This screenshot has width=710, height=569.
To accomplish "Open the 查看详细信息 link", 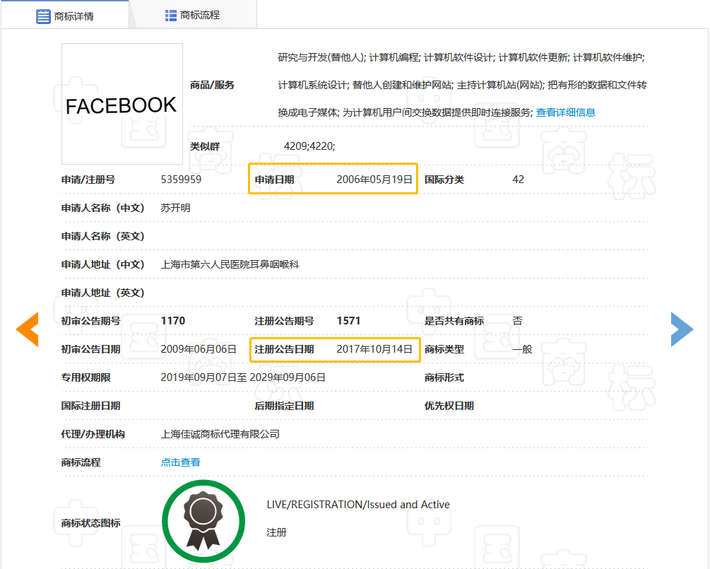I will pos(565,112).
